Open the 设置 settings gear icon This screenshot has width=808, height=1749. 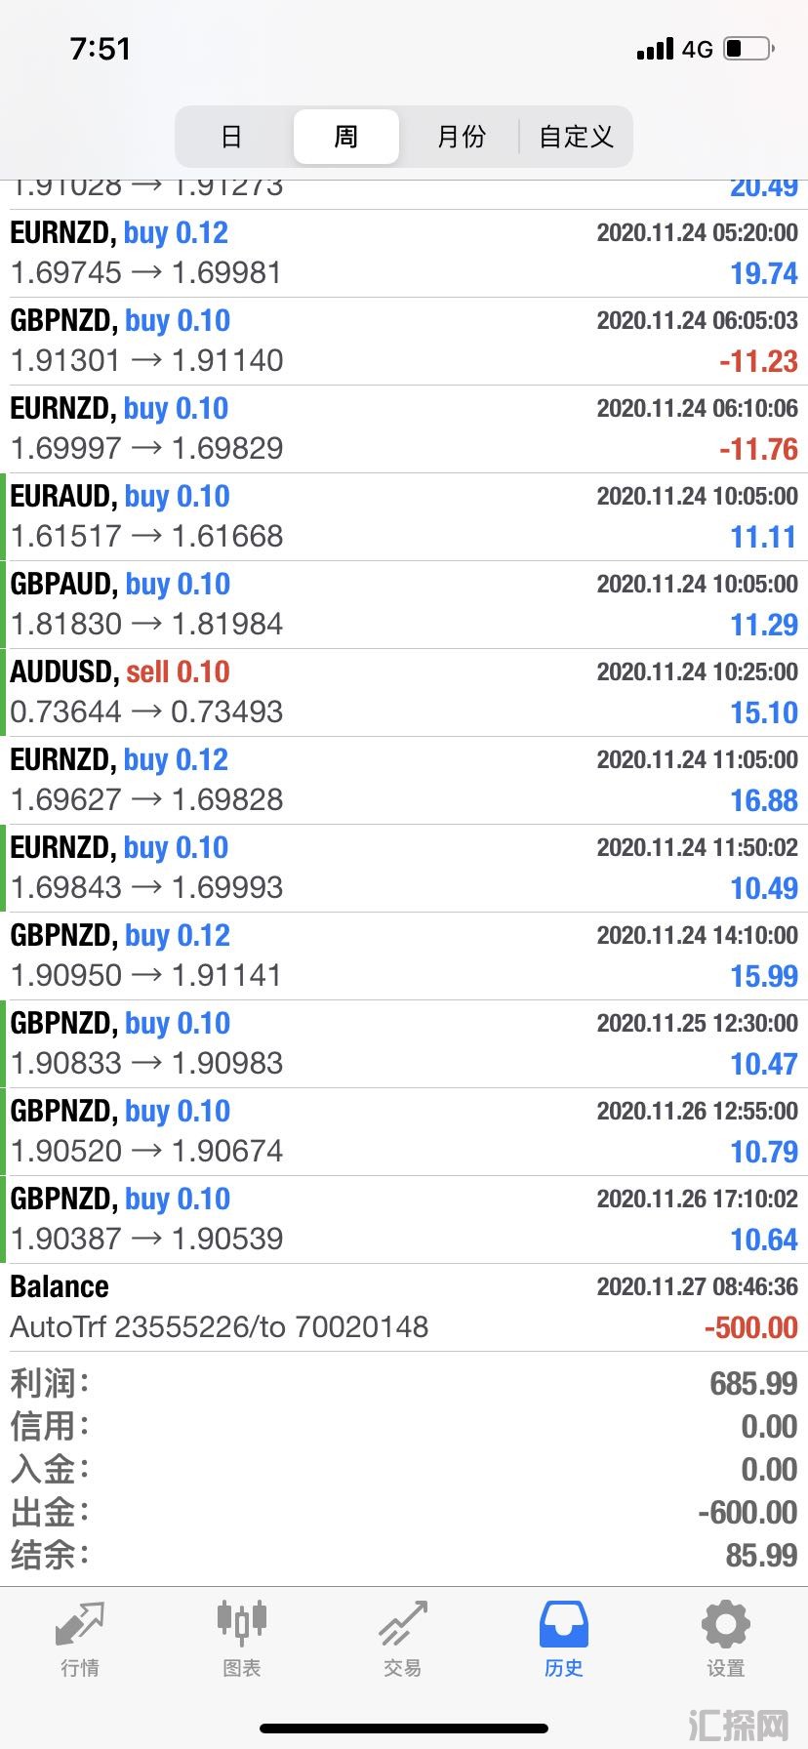pyautogui.click(x=726, y=1623)
